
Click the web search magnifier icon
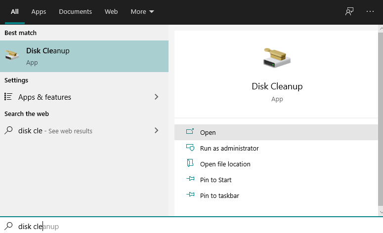8,130
